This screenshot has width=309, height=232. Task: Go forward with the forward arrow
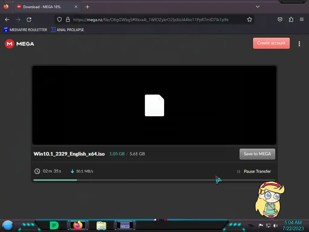click(18, 20)
